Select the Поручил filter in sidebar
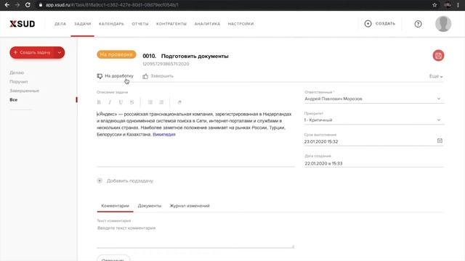Screen dimensions: 465x261 [19, 82]
